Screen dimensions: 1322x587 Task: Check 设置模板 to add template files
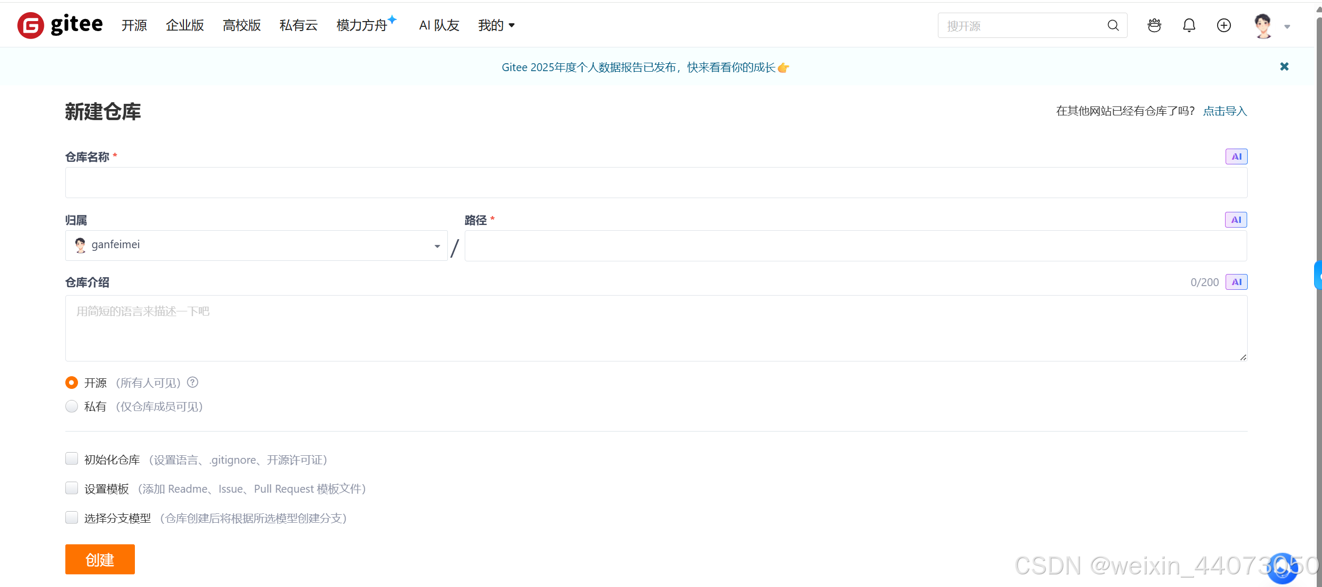(72, 488)
